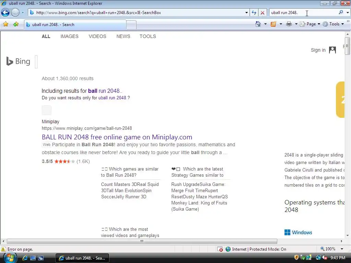Click the Refresh page icon

click(254, 13)
